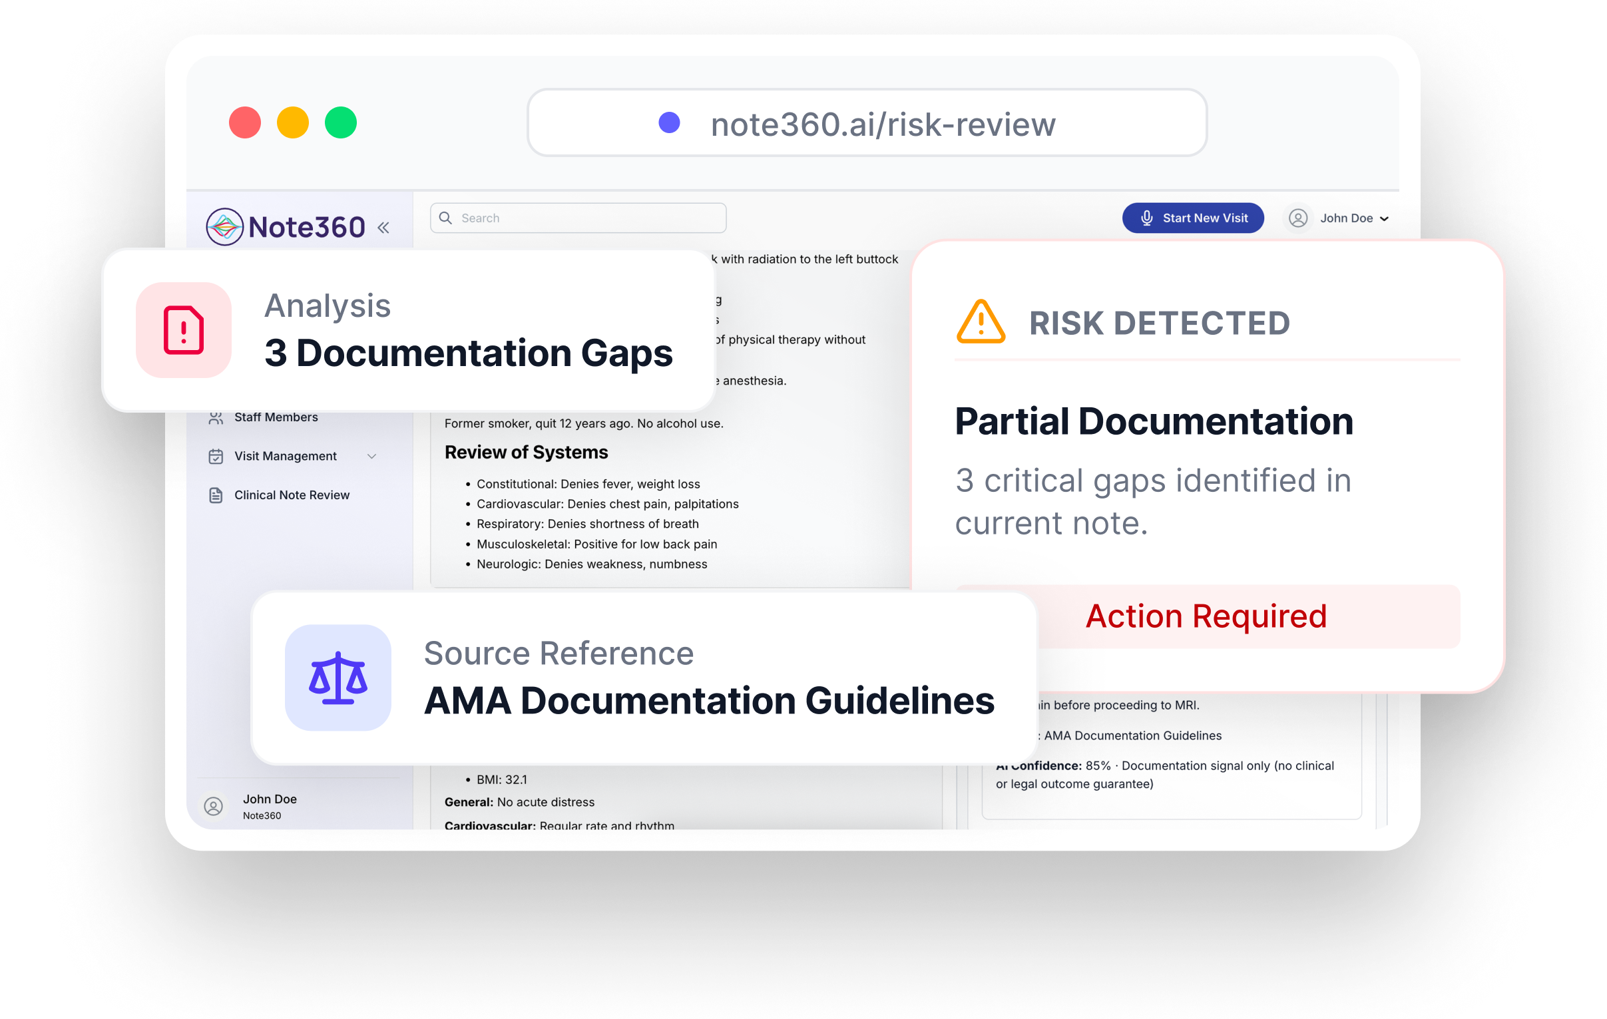The height and width of the screenshot is (1019, 1607).
Task: Click the red document alert icon
Action: tap(184, 330)
